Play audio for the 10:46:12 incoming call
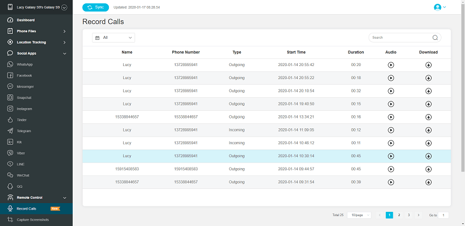465x226 pixels. tap(391, 143)
